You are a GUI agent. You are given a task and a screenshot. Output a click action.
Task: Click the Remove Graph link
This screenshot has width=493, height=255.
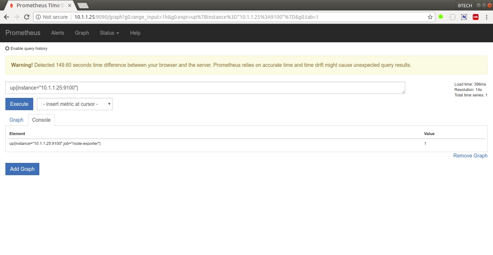[470, 156]
